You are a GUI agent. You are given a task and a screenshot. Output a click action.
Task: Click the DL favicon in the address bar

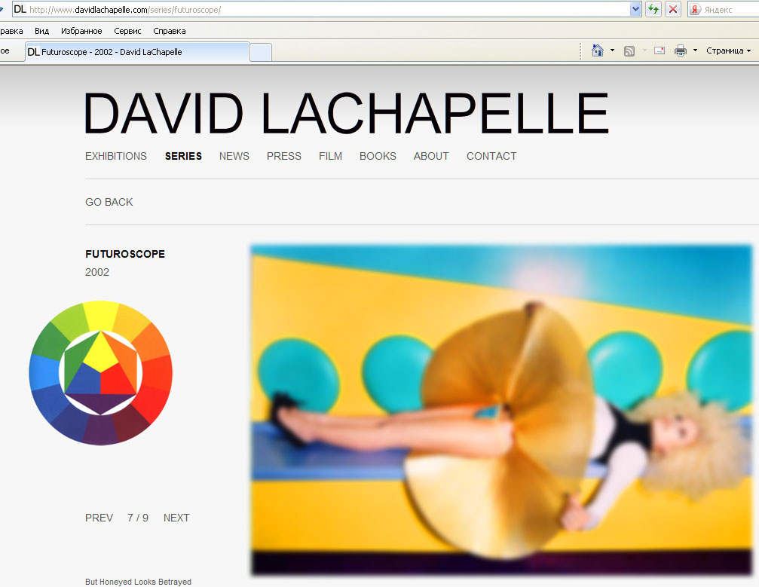tap(20, 9)
